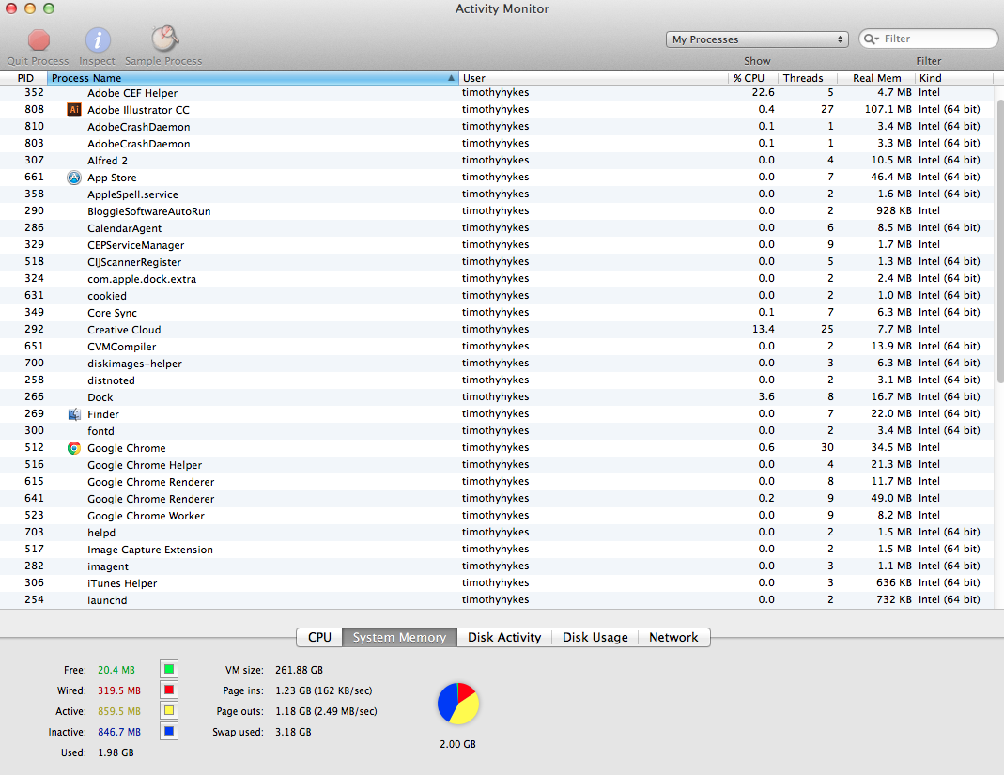Select the Core Sync process
The height and width of the screenshot is (775, 1004).
point(496,313)
